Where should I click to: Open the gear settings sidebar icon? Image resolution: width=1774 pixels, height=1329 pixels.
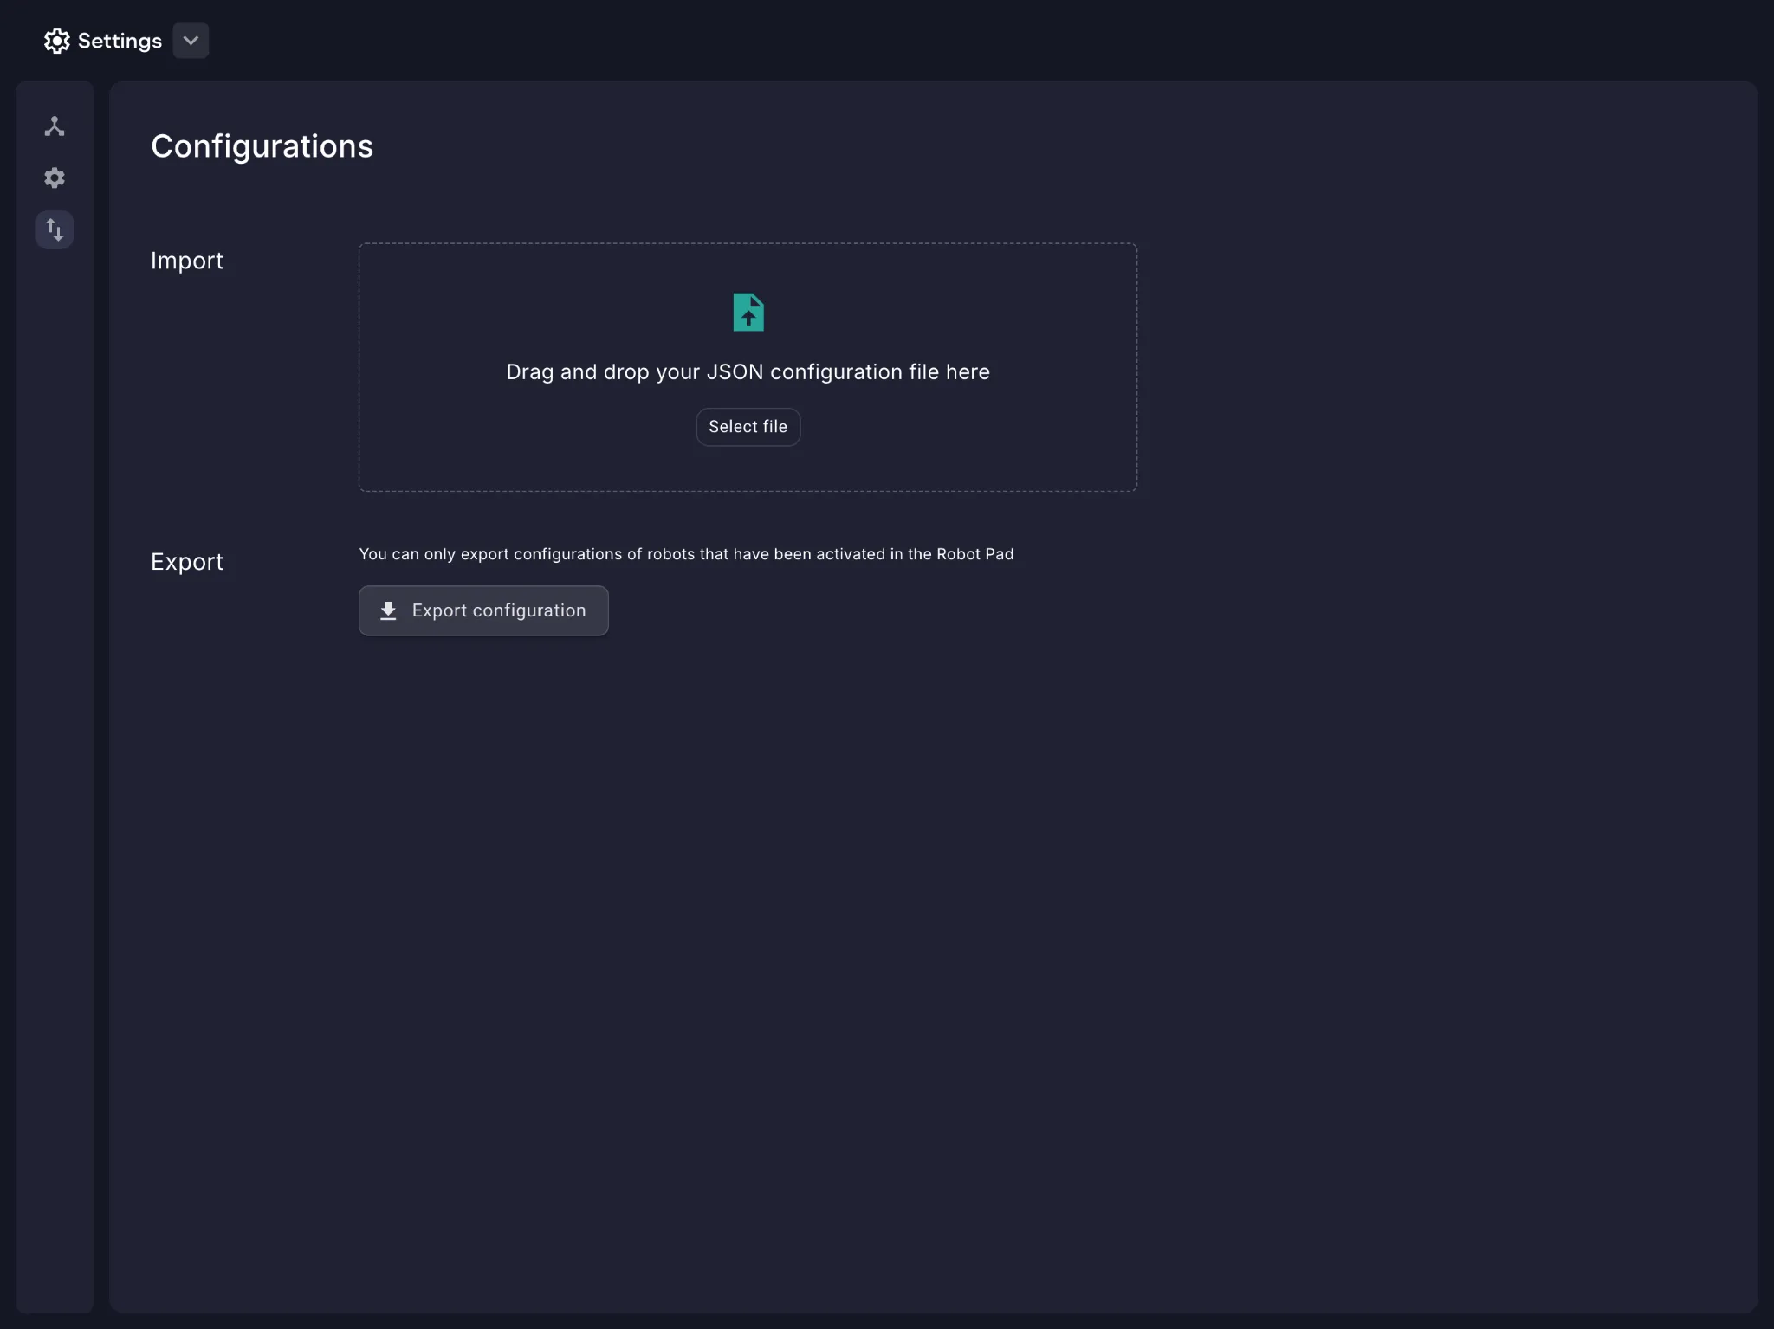(55, 178)
